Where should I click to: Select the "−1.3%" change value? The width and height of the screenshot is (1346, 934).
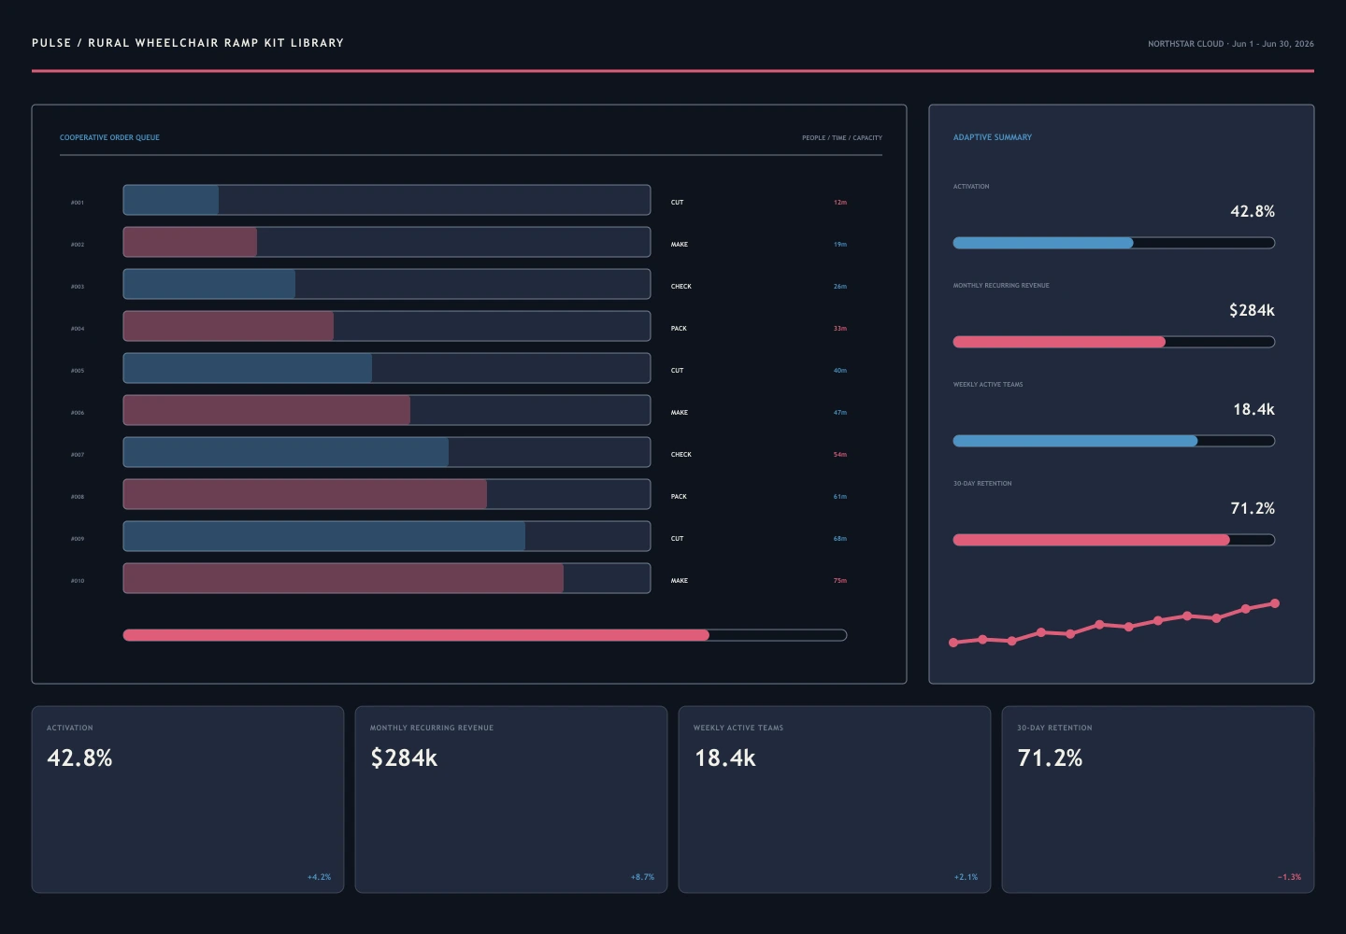tap(1289, 877)
